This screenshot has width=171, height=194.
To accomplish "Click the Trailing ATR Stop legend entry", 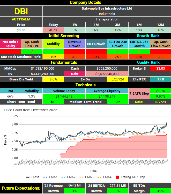I will [x=130, y=177].
